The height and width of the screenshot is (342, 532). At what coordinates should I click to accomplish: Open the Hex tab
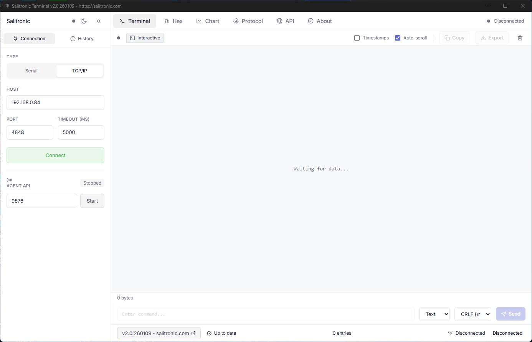[x=173, y=21]
